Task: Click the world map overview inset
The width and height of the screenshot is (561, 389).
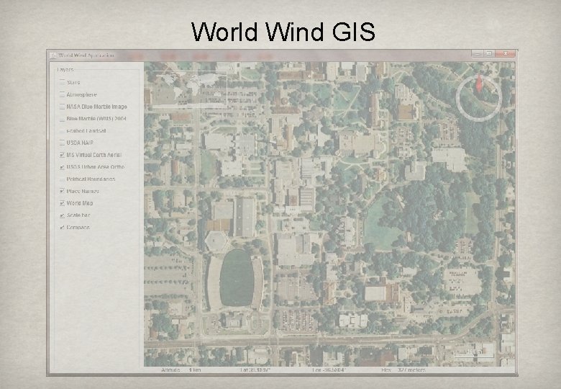Action: tap(189, 89)
